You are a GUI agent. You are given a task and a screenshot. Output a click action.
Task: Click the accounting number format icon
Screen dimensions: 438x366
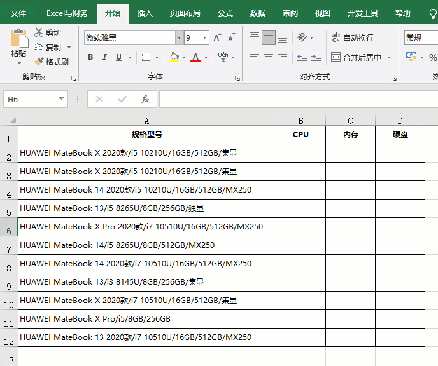pyautogui.click(x=411, y=57)
